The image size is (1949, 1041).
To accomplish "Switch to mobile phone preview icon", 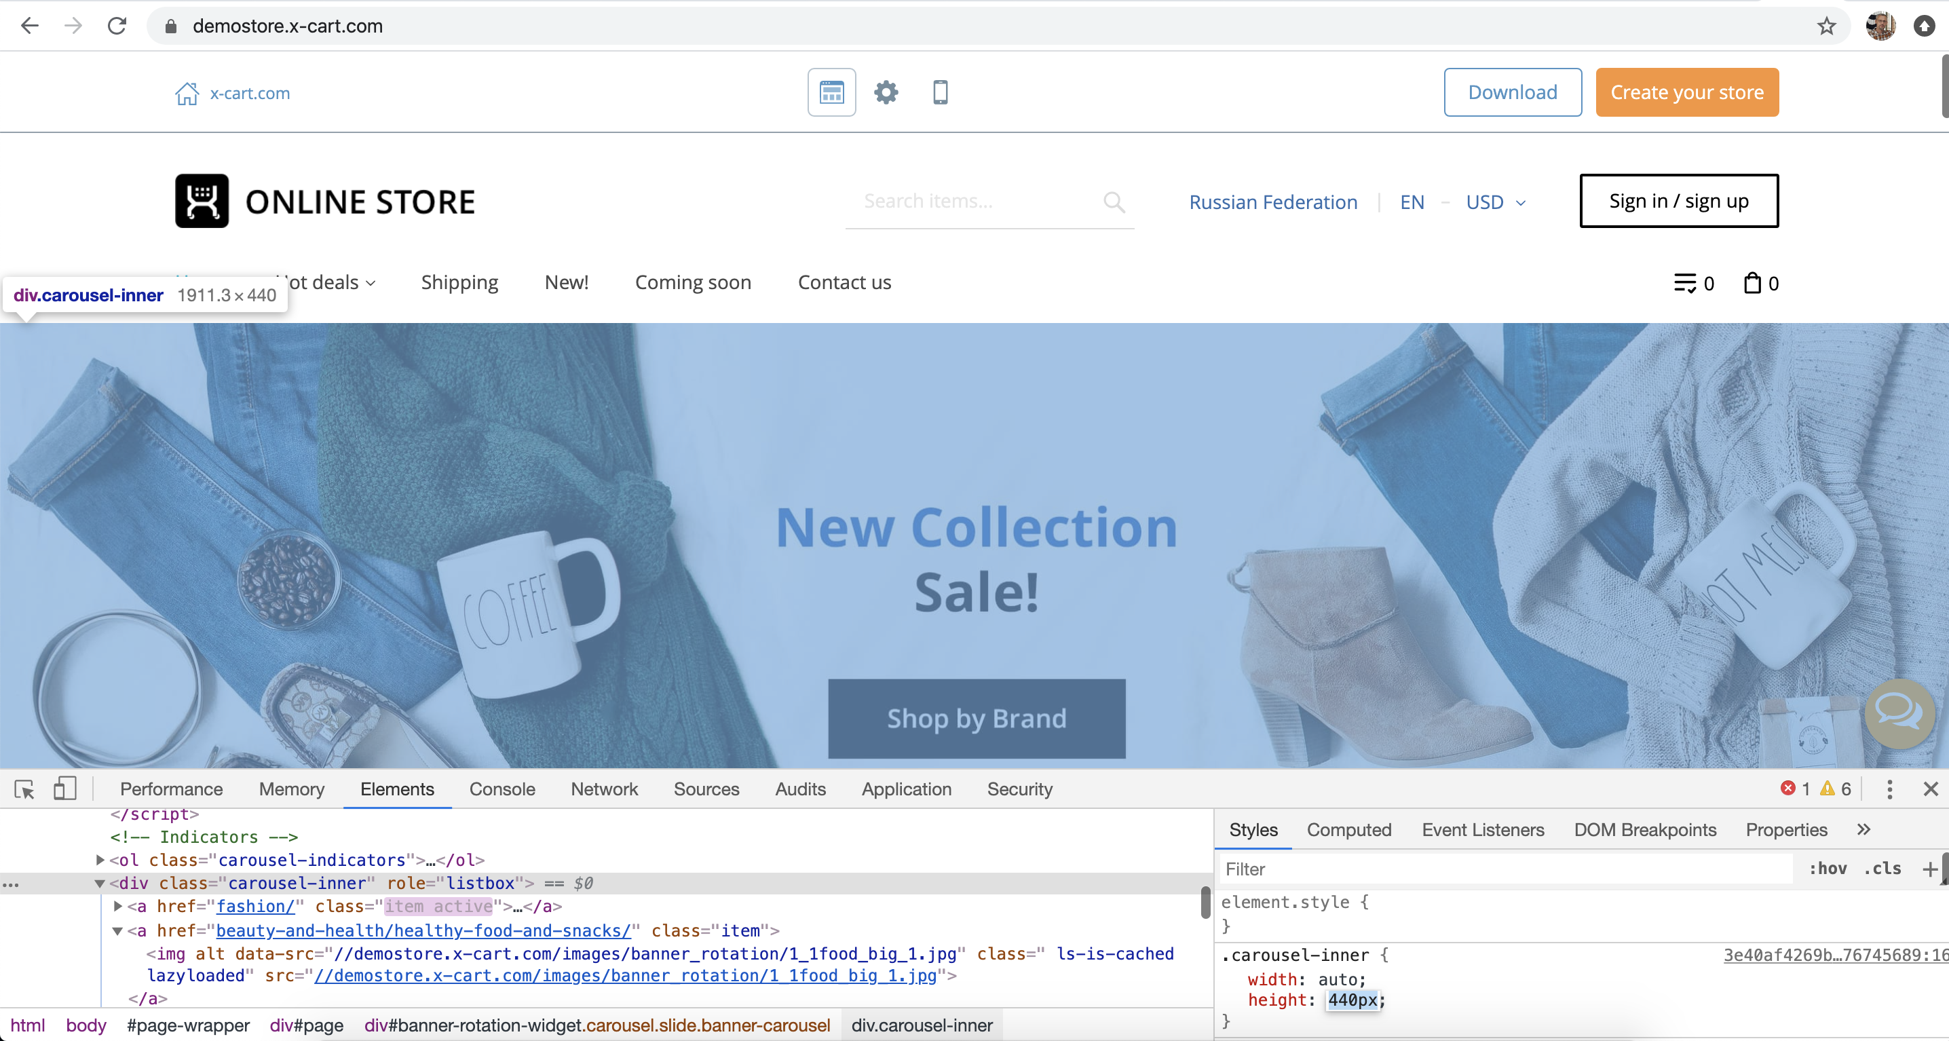I will click(x=941, y=92).
